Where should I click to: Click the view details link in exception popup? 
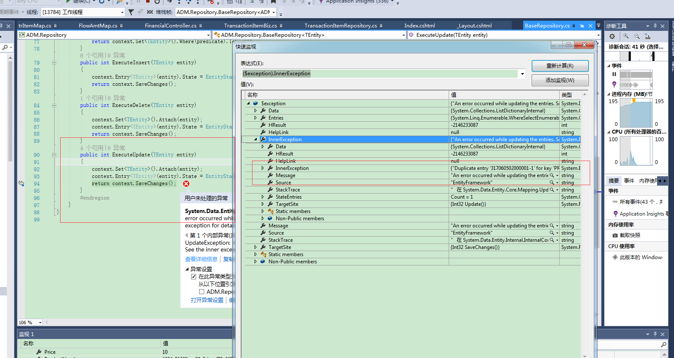pyautogui.click(x=201, y=259)
